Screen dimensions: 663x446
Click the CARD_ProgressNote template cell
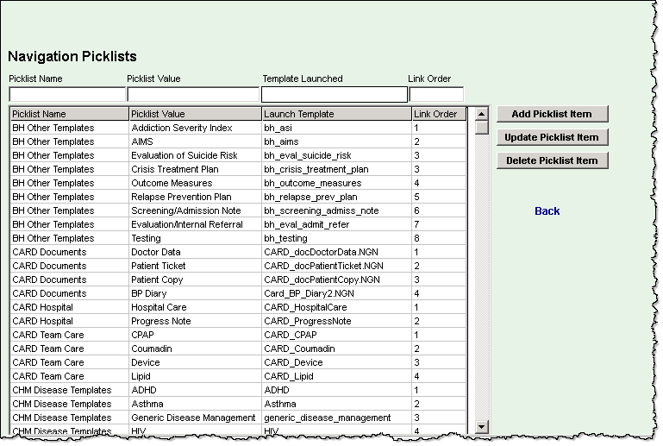point(336,321)
